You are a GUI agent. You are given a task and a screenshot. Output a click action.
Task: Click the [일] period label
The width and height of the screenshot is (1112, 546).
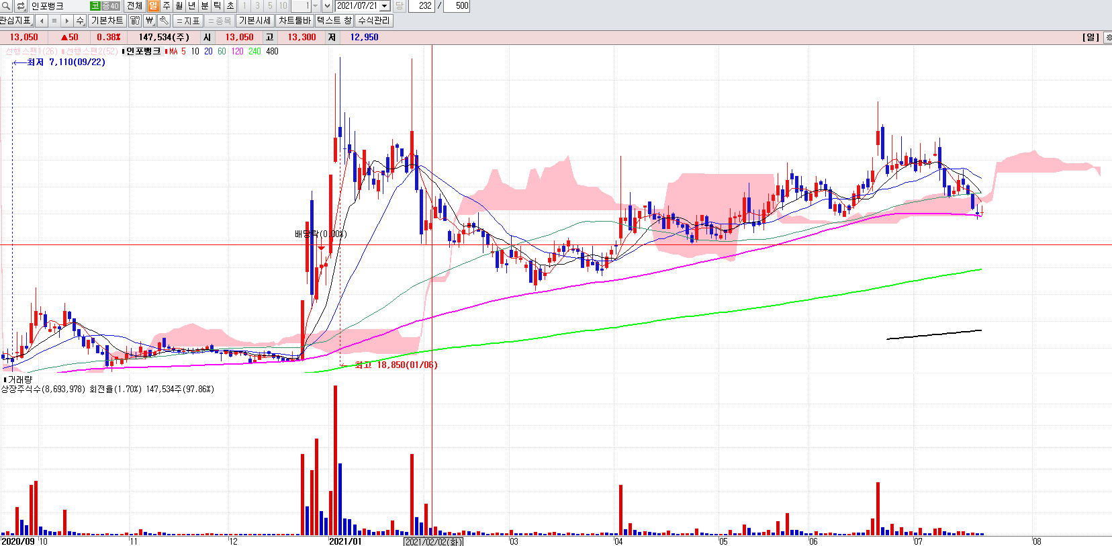tap(1091, 38)
